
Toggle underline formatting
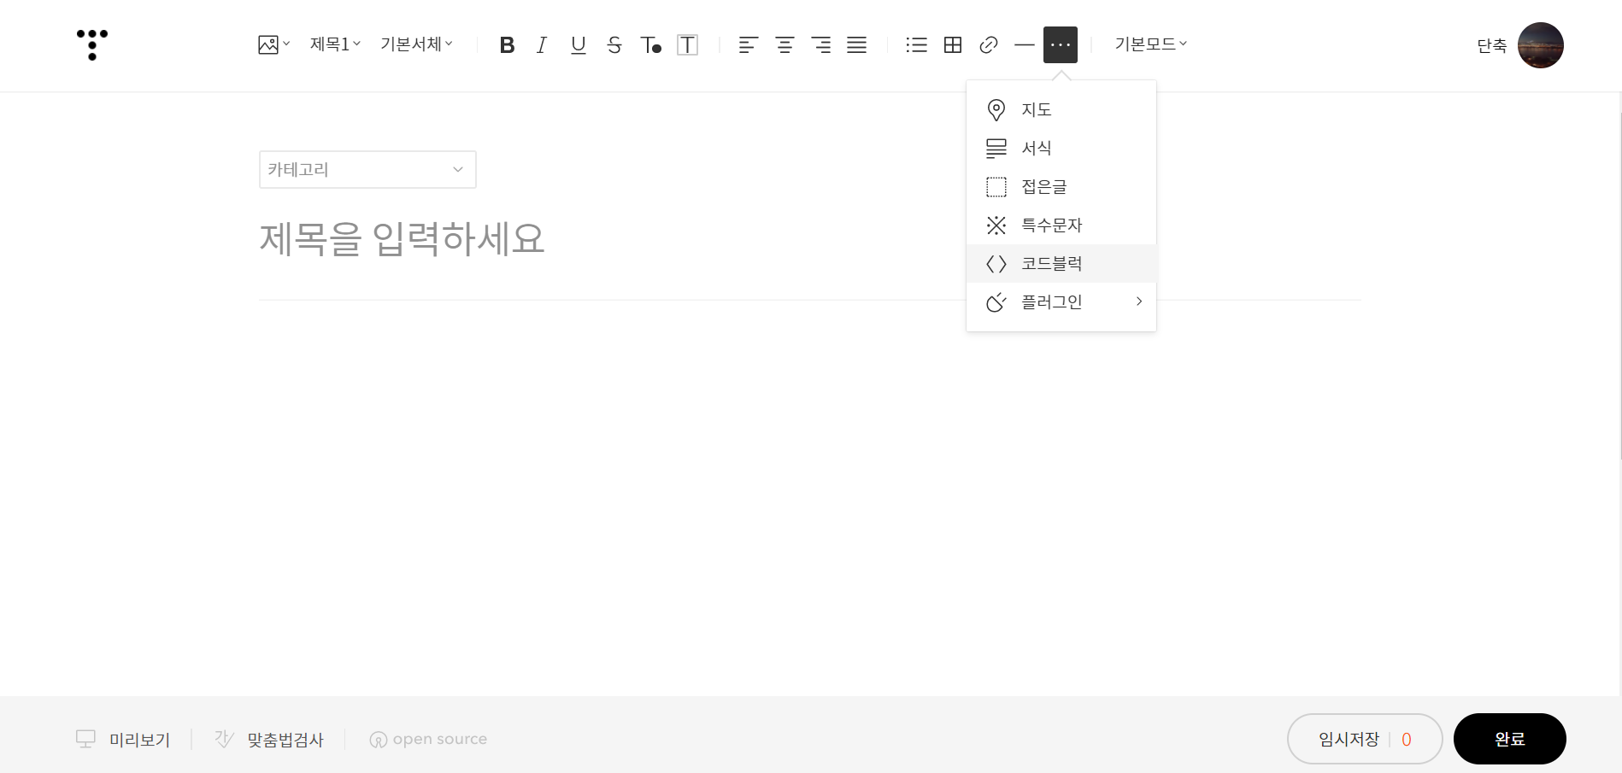coord(579,45)
